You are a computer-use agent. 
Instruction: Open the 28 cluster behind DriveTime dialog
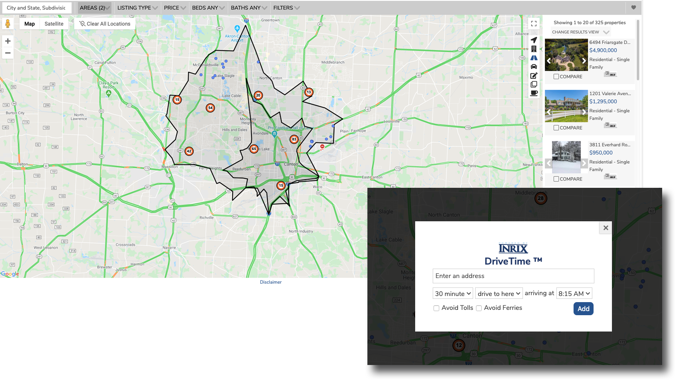tap(540, 198)
